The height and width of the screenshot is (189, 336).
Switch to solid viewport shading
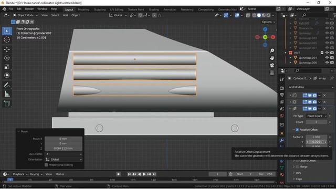(259, 15)
